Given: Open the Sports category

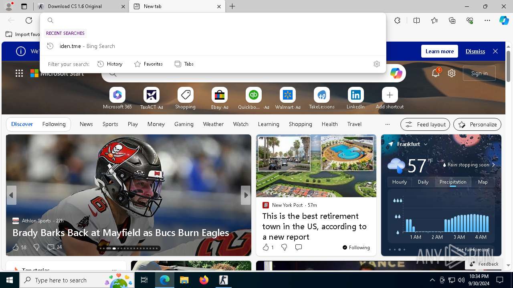Looking at the screenshot, I should click(x=110, y=124).
